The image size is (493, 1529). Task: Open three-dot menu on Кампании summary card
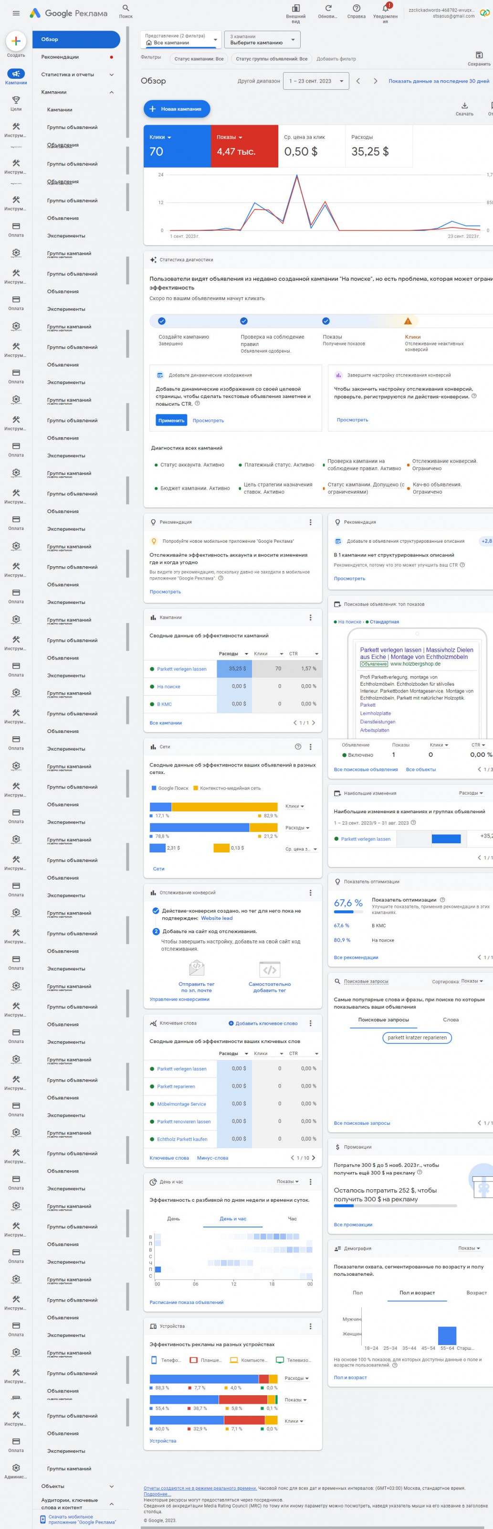311,617
